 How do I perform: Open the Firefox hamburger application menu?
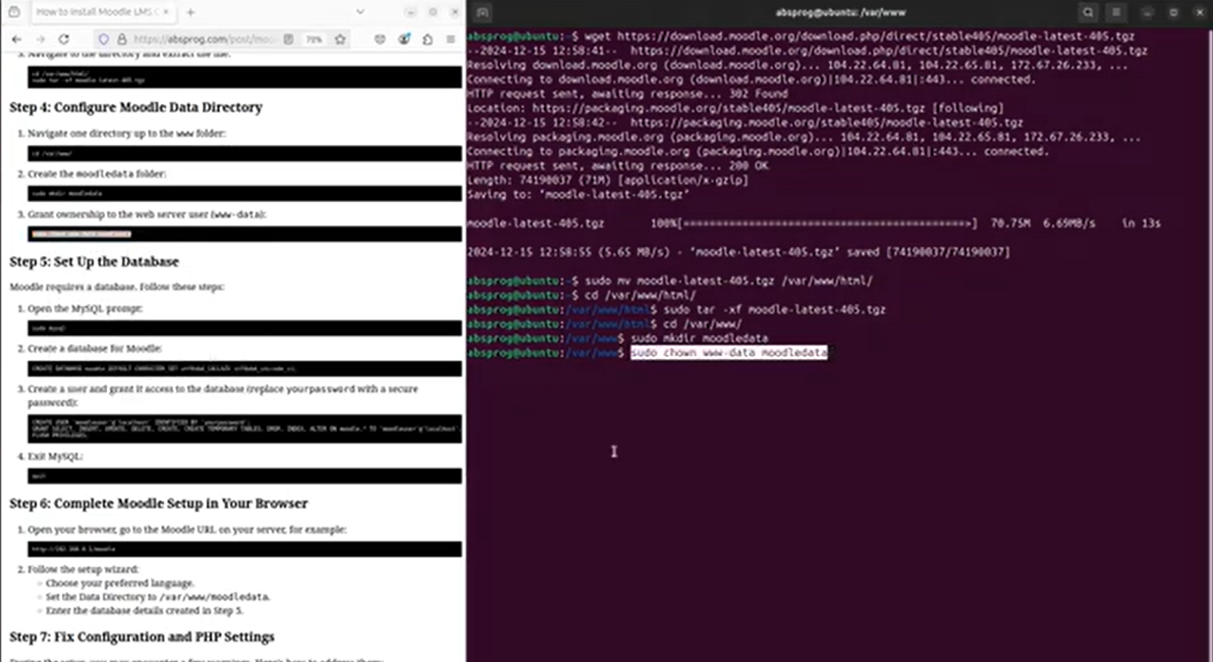point(451,39)
